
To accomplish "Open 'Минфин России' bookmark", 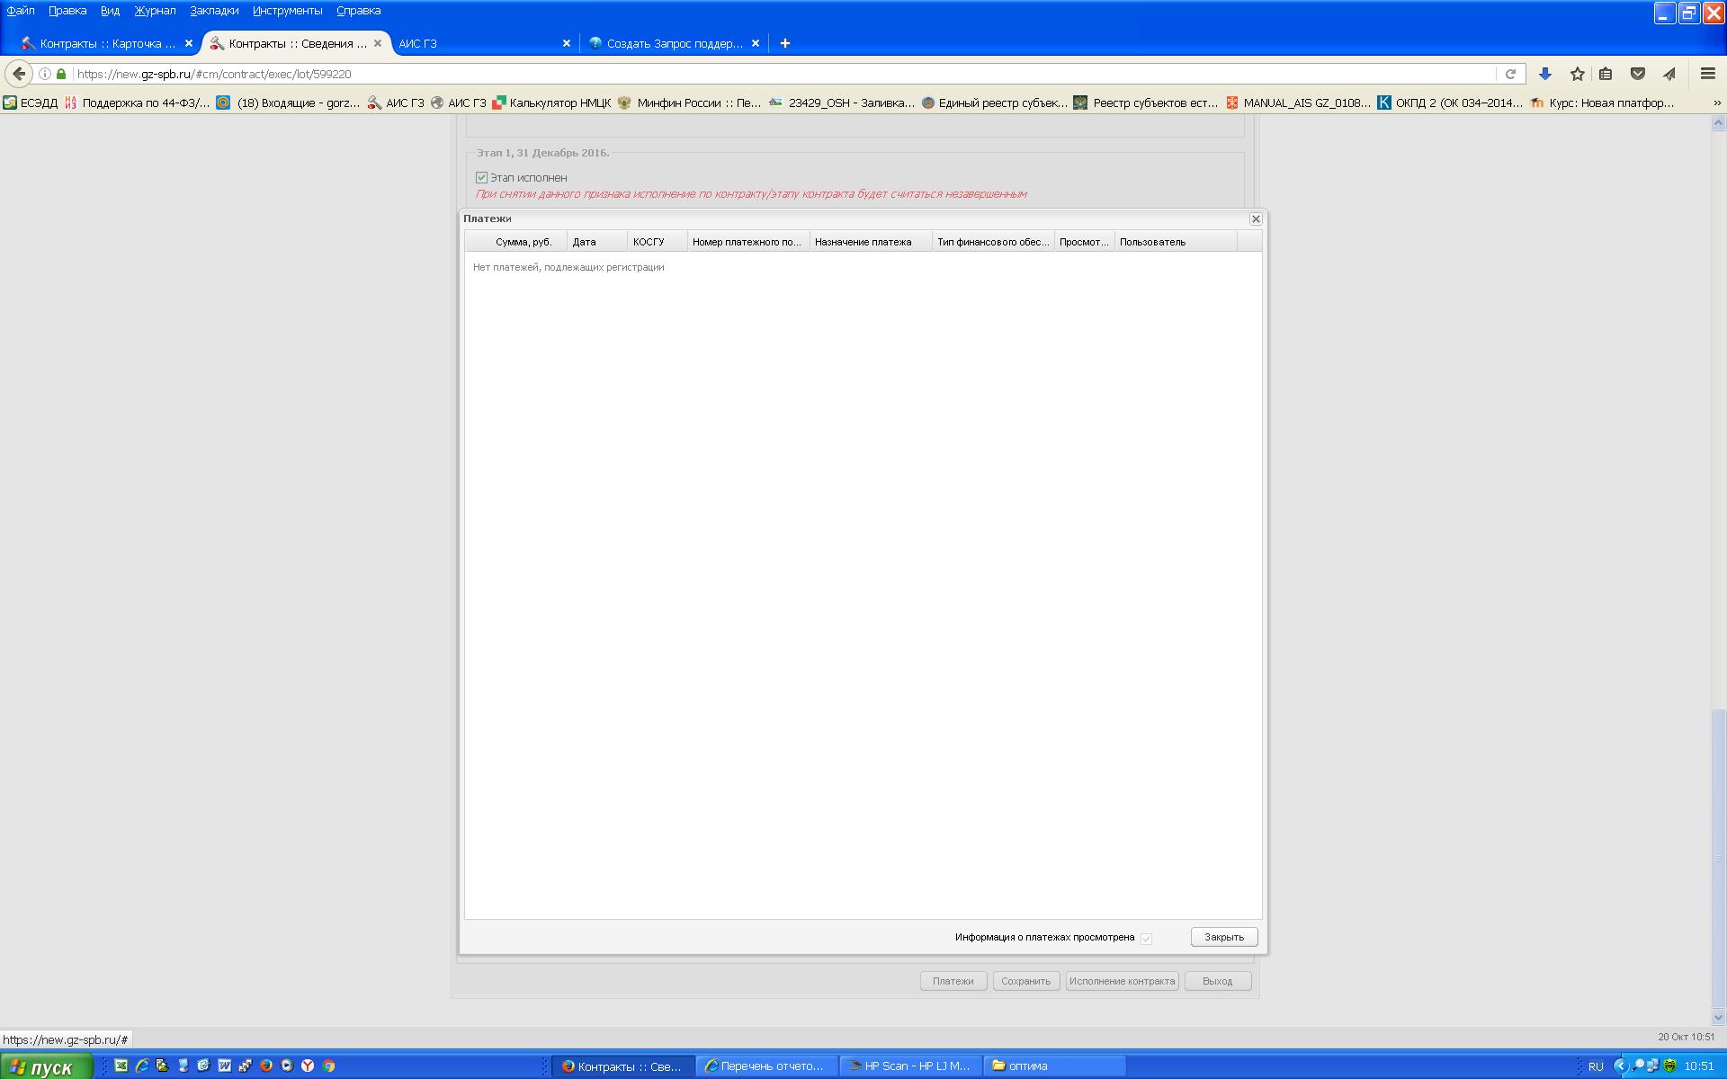I will click(x=689, y=103).
